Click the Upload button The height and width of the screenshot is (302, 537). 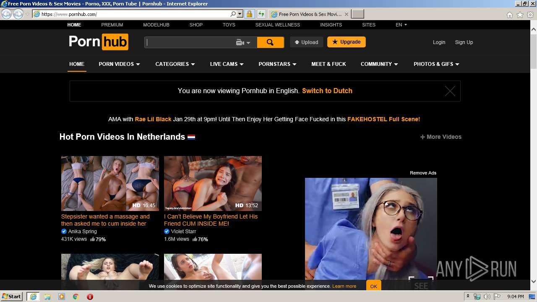pyautogui.click(x=307, y=42)
